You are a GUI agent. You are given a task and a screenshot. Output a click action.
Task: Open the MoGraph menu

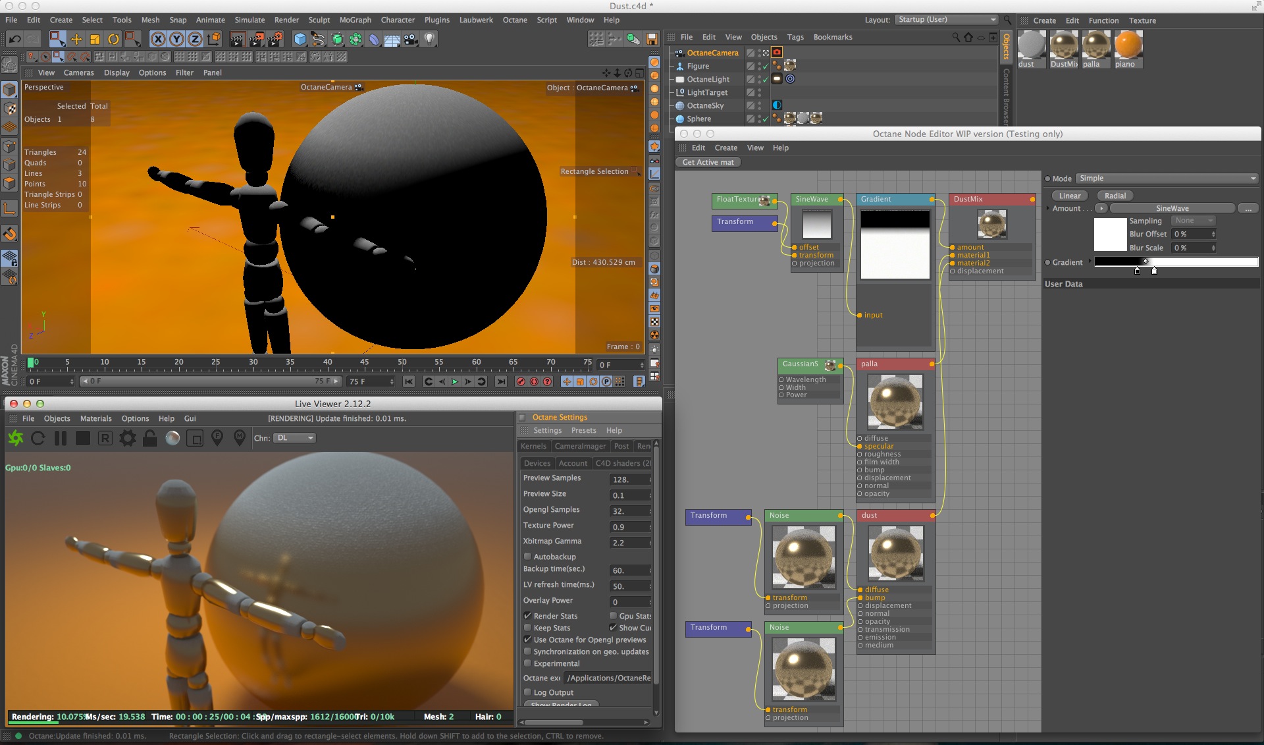pos(355,20)
